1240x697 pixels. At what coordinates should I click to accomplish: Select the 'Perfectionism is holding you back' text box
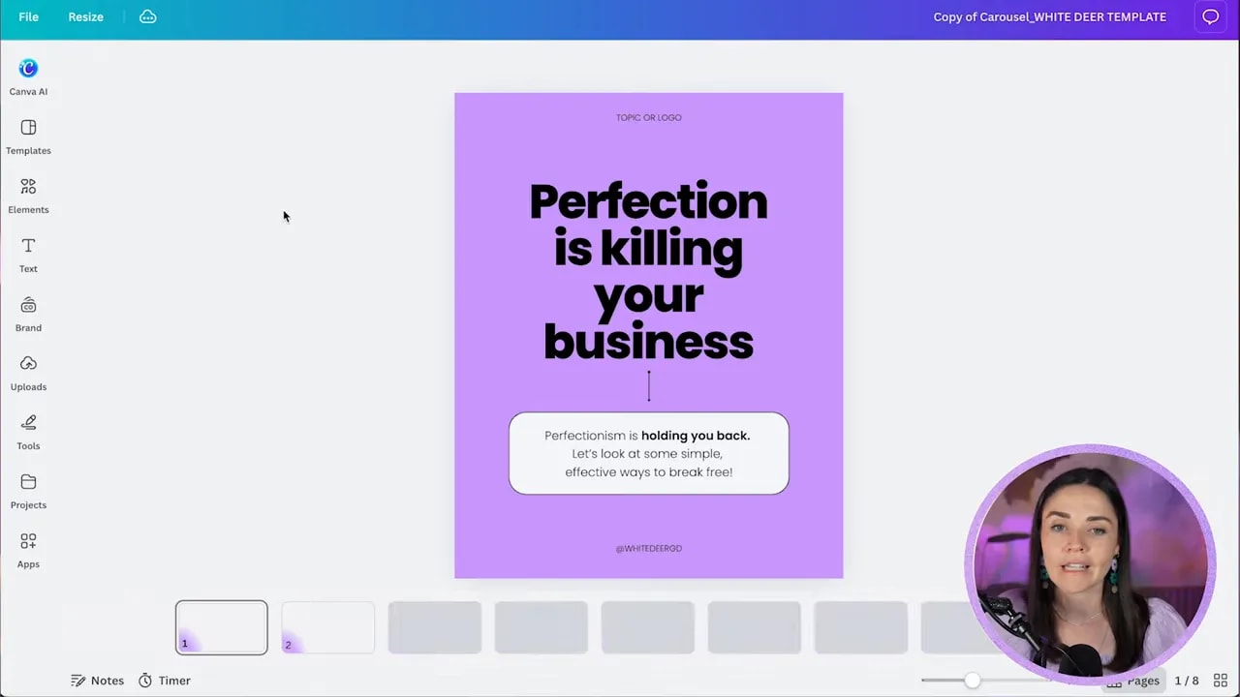pyautogui.click(x=648, y=453)
